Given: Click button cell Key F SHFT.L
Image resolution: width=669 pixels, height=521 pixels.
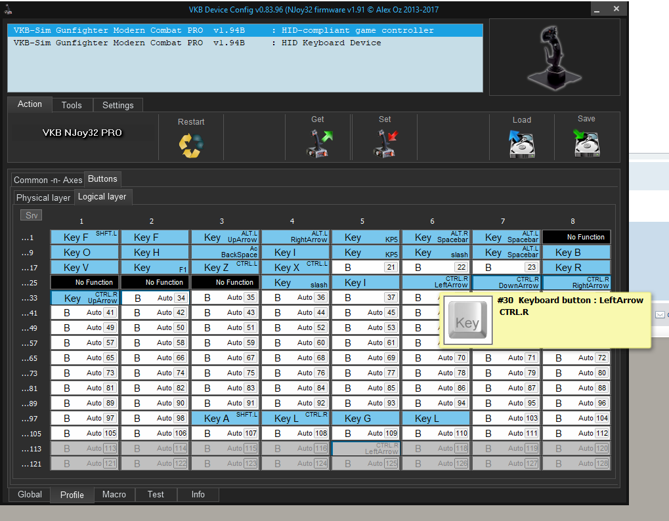Looking at the screenshot, I should tap(85, 237).
